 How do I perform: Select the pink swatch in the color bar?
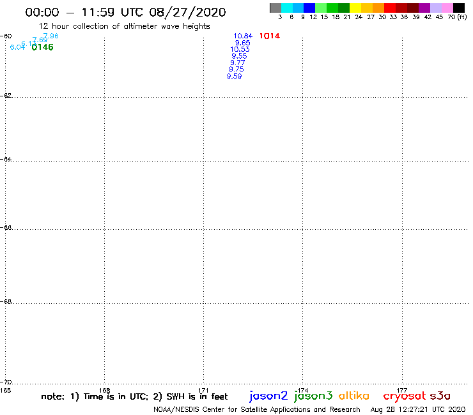pos(447,8)
